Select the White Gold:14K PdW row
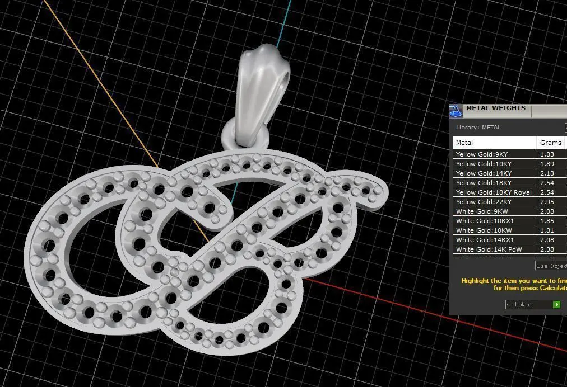Screen dimensions: 567x387 point(510,249)
